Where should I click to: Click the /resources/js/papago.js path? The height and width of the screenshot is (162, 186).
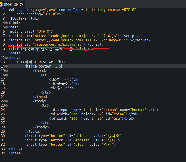pyautogui.click(x=58, y=45)
